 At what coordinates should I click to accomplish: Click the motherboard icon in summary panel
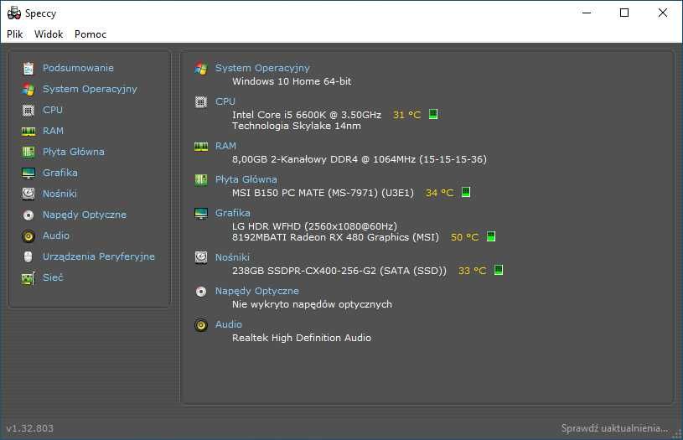pos(201,179)
